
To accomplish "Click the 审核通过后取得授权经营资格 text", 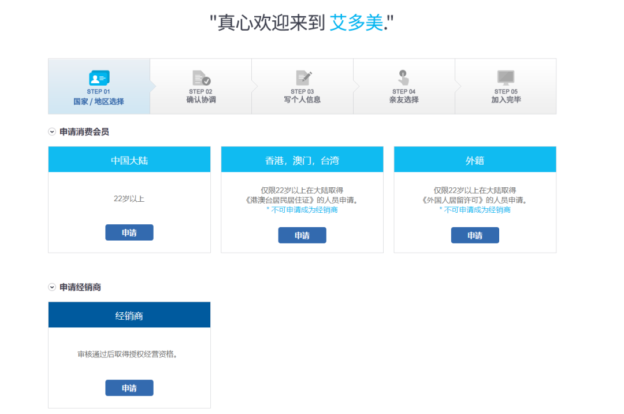I will pyautogui.click(x=127, y=354).
